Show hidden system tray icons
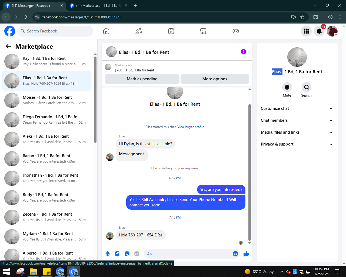 pyautogui.click(x=282, y=272)
